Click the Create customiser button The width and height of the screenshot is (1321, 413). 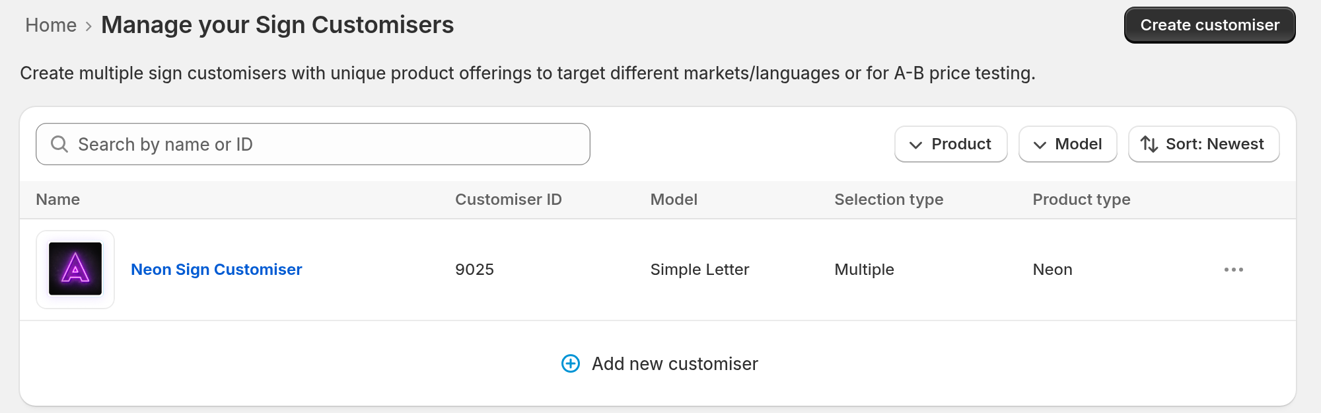click(x=1209, y=25)
